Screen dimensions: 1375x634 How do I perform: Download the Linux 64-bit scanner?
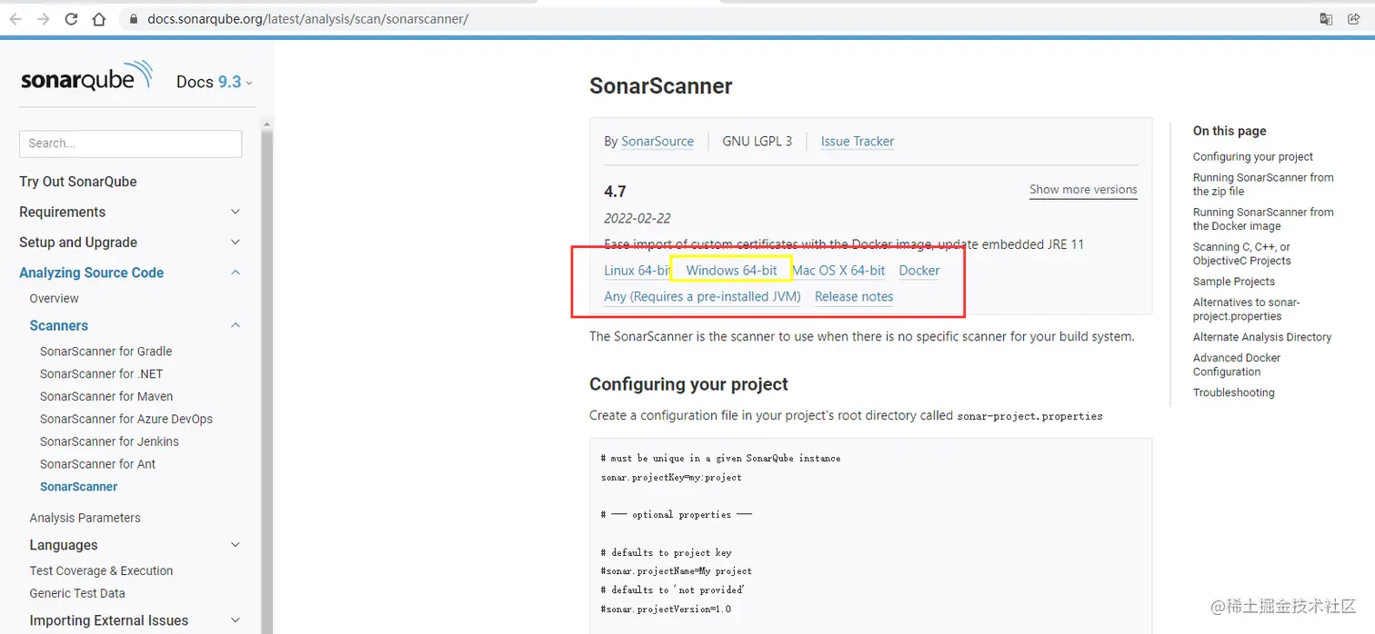pos(637,271)
